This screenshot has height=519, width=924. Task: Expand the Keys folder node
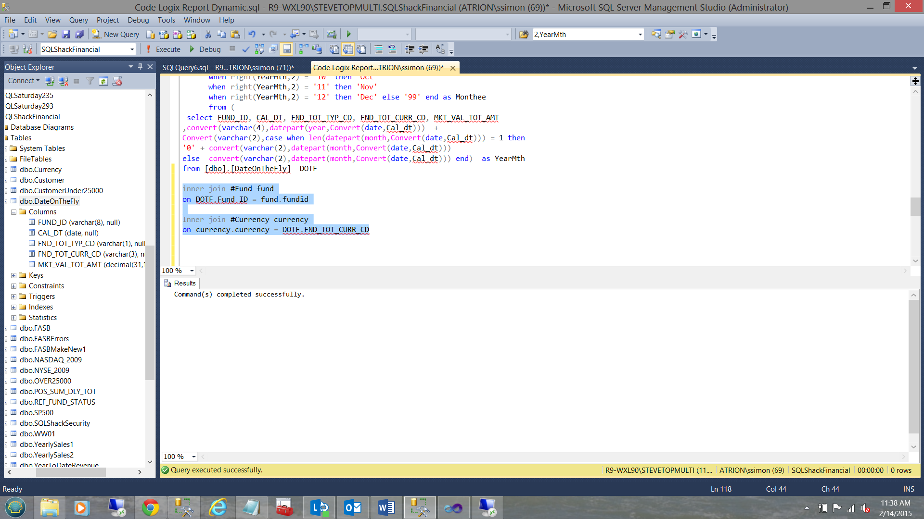click(13, 275)
